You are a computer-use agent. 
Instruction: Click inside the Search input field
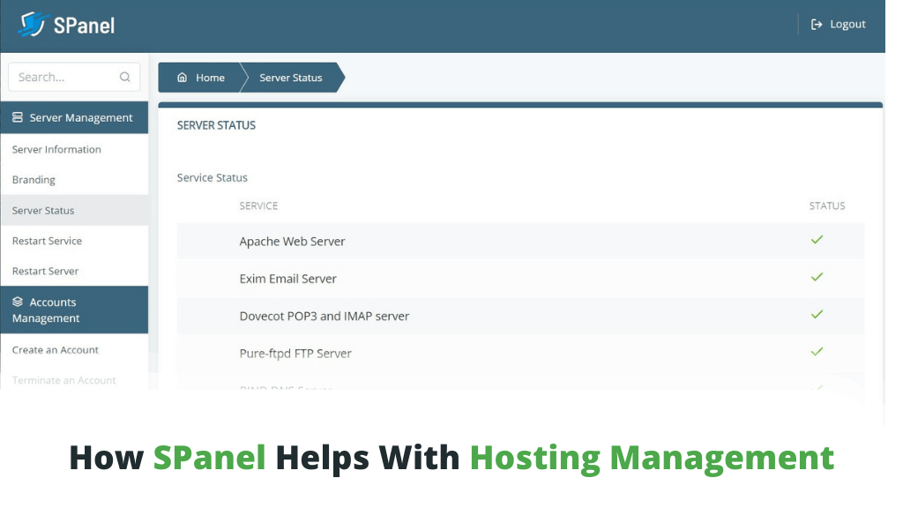coord(62,77)
